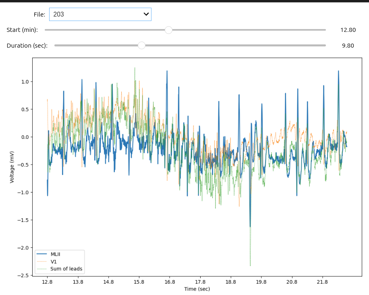
Task: Click the green Sum of leads line sample
Action: click(42, 269)
